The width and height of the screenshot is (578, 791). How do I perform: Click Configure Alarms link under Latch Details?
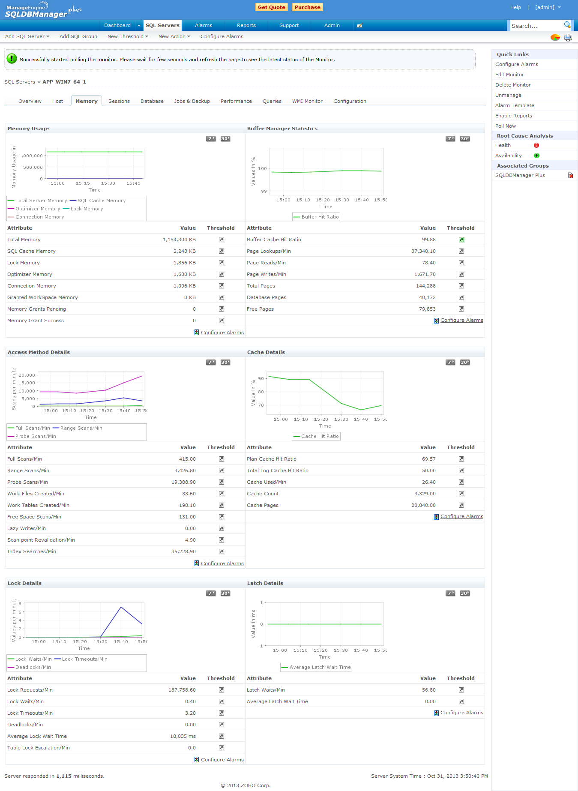click(461, 713)
